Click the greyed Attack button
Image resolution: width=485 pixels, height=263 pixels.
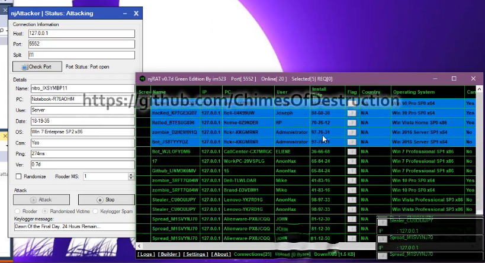tap(41, 200)
